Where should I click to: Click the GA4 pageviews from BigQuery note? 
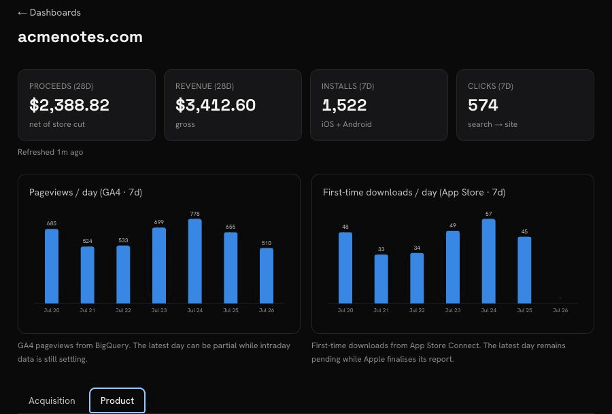(154, 352)
